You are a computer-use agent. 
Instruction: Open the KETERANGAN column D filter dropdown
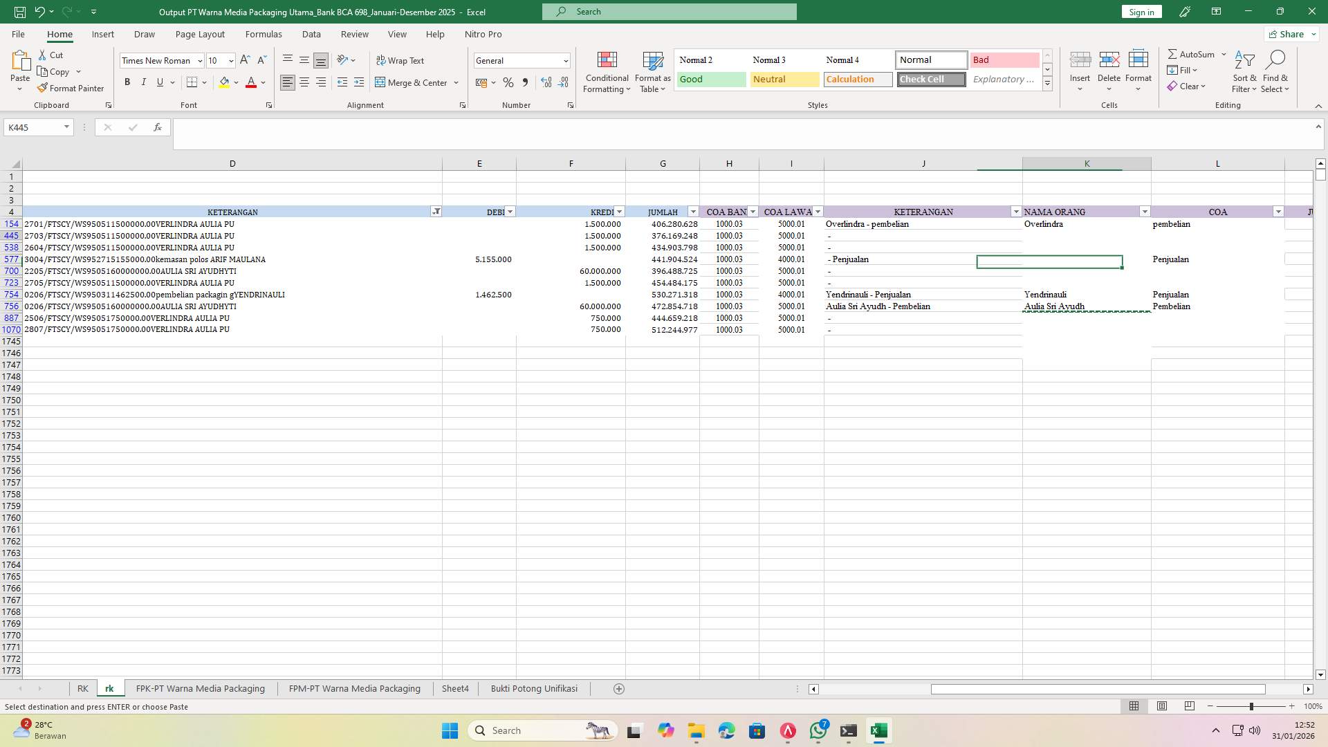(436, 212)
